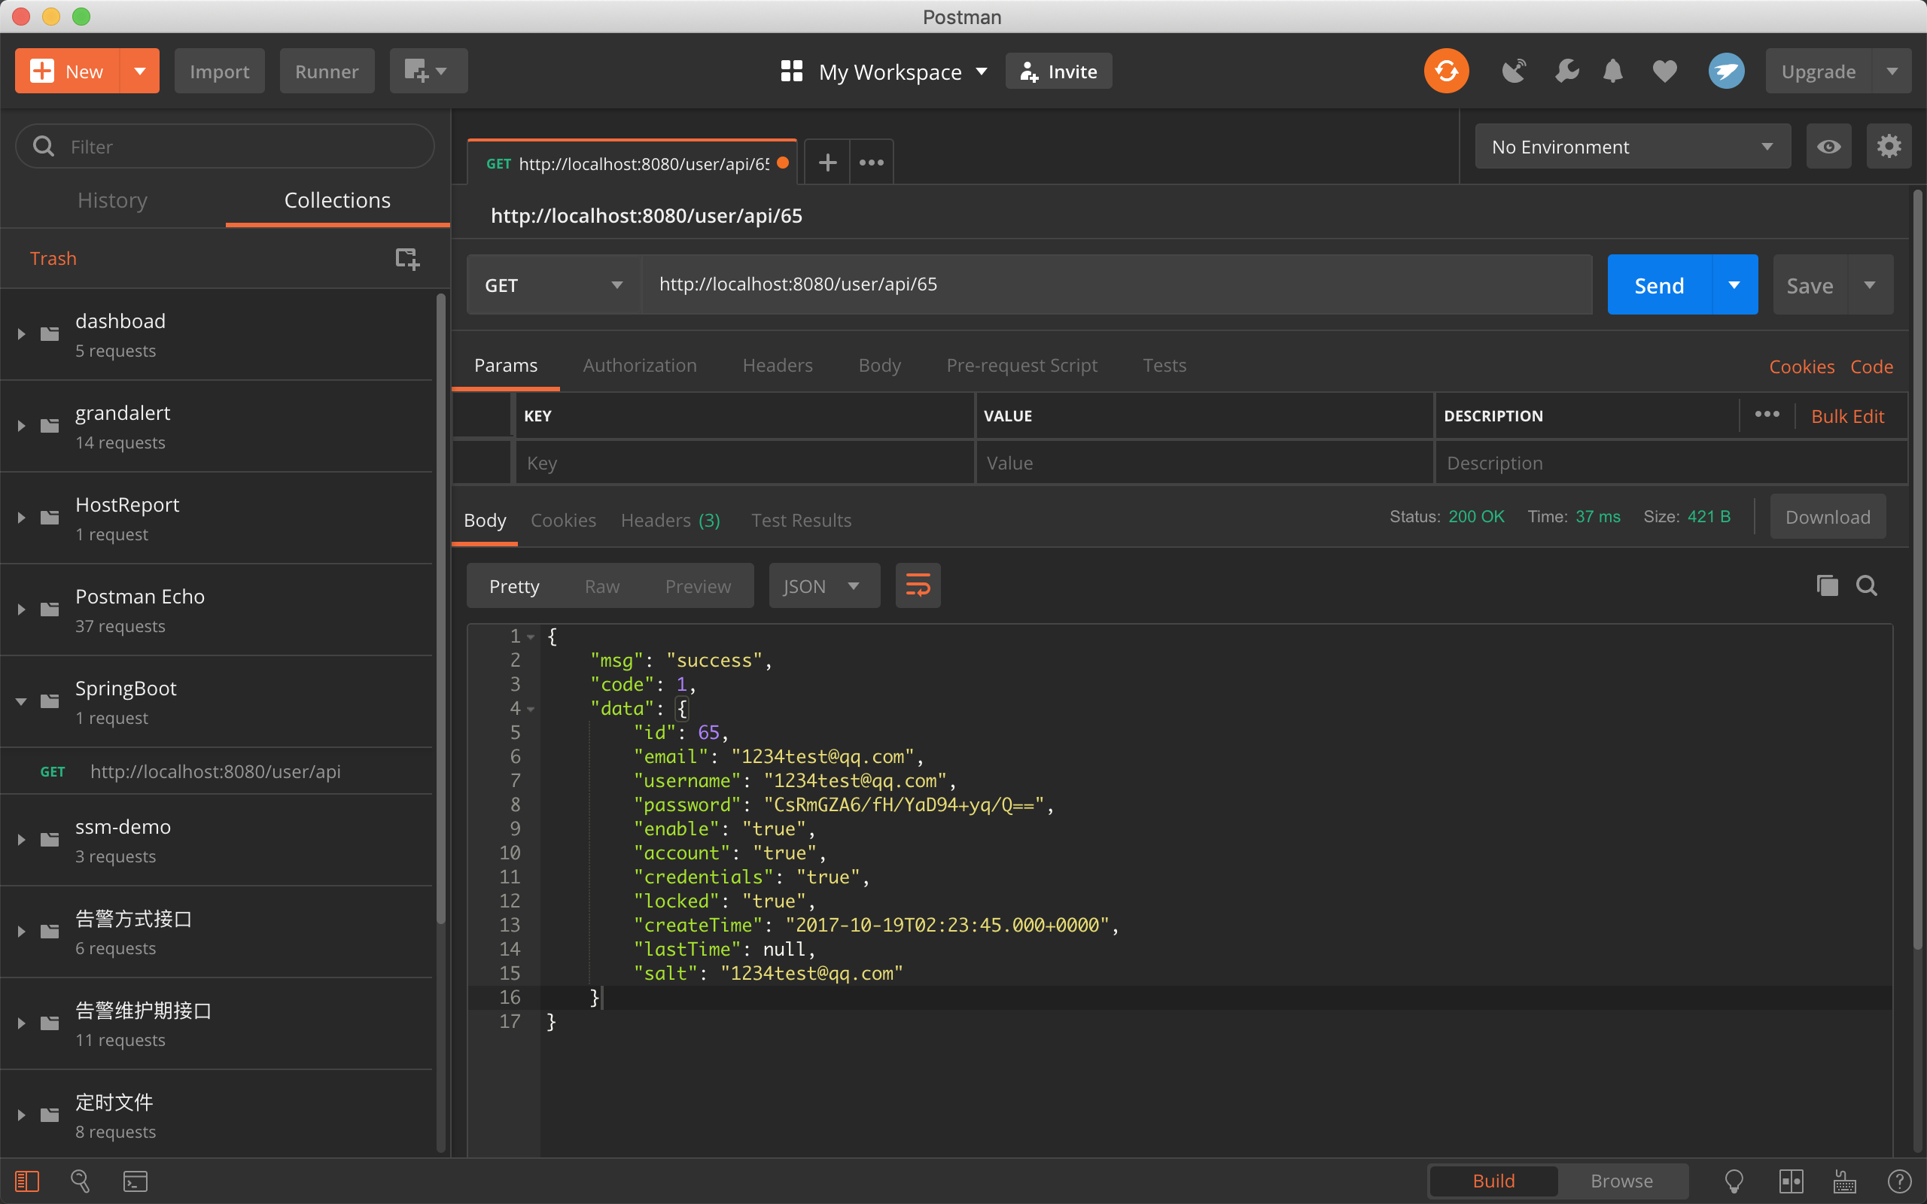
Task: Open settings using the wrench icon
Action: click(1566, 70)
